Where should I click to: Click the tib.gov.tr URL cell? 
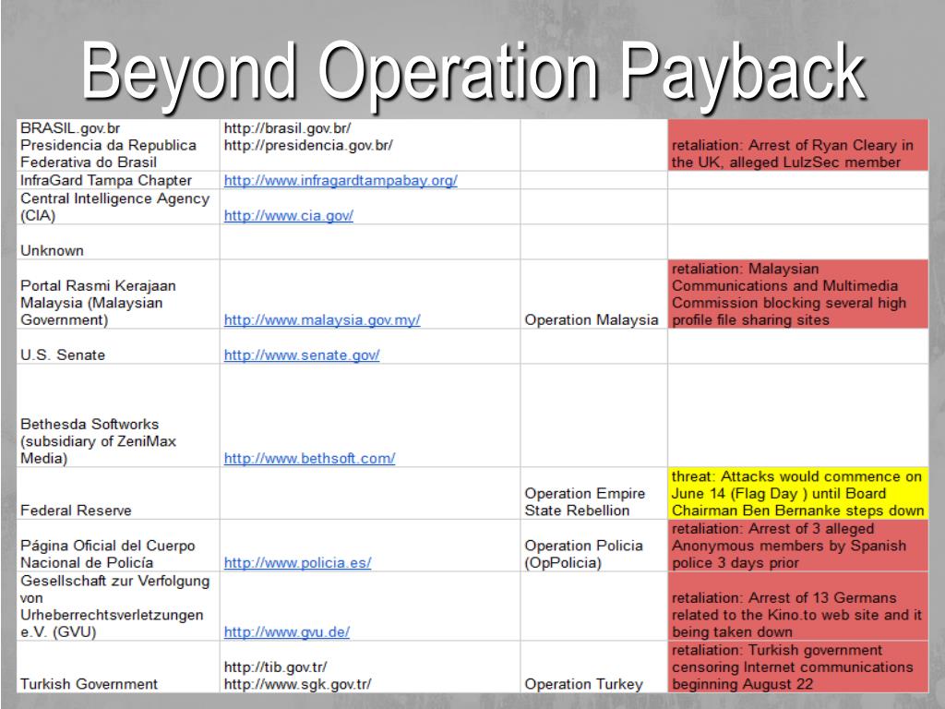tap(370, 667)
